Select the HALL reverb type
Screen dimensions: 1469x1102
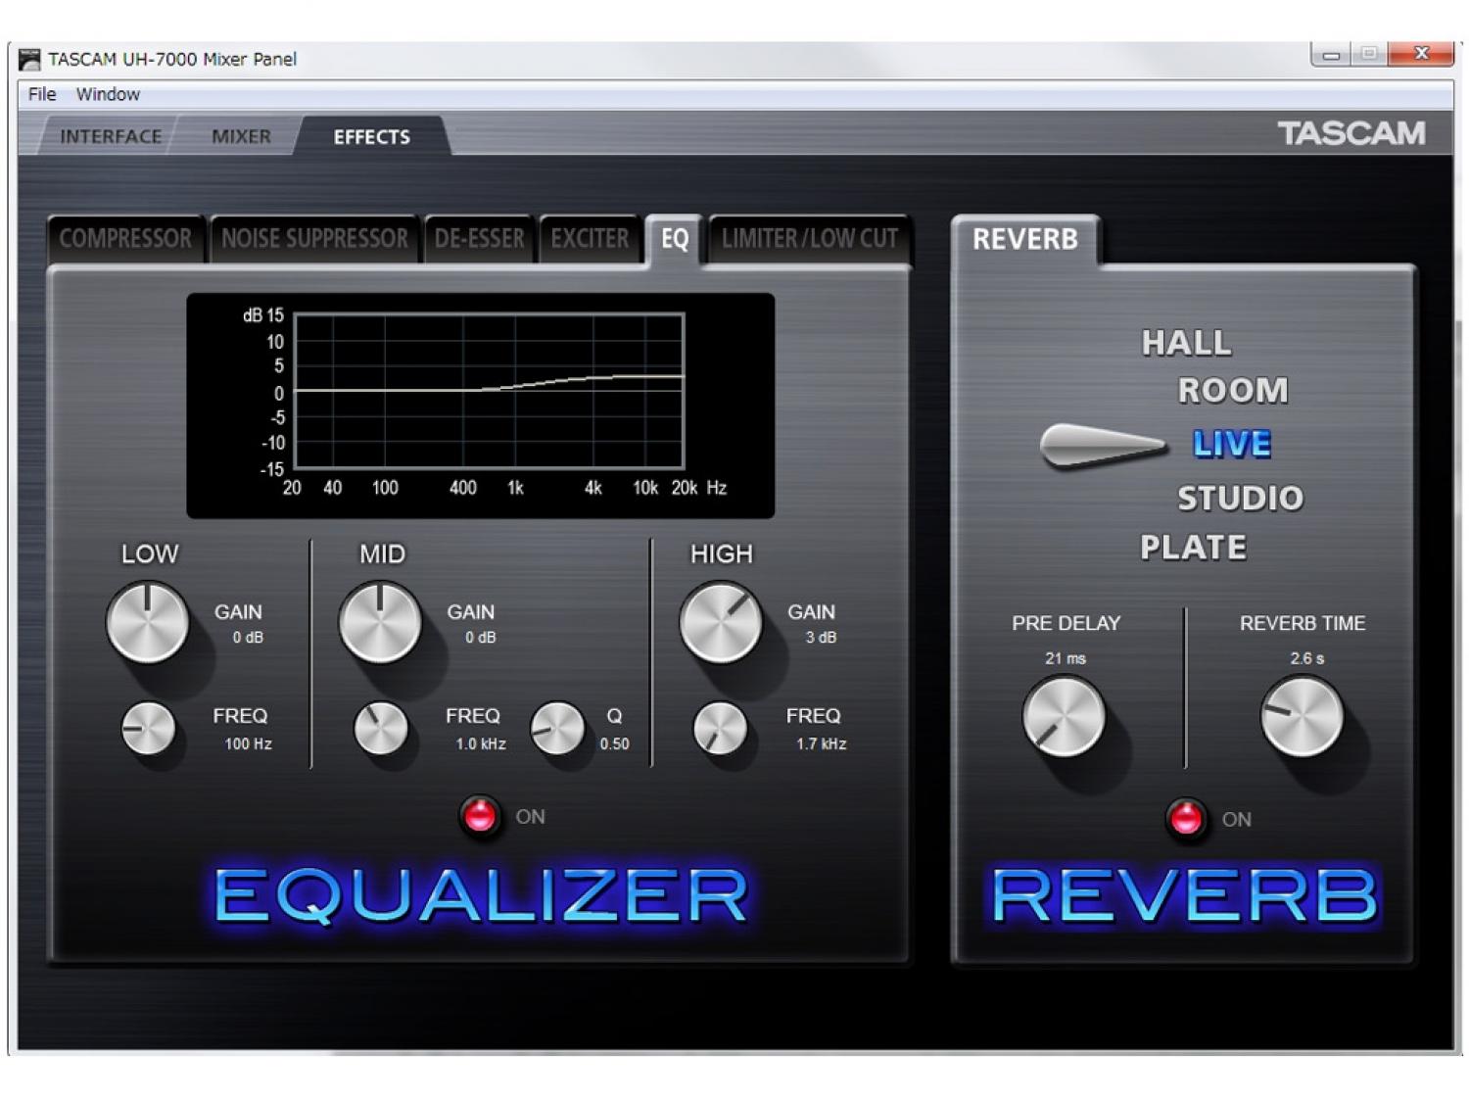point(1186,343)
